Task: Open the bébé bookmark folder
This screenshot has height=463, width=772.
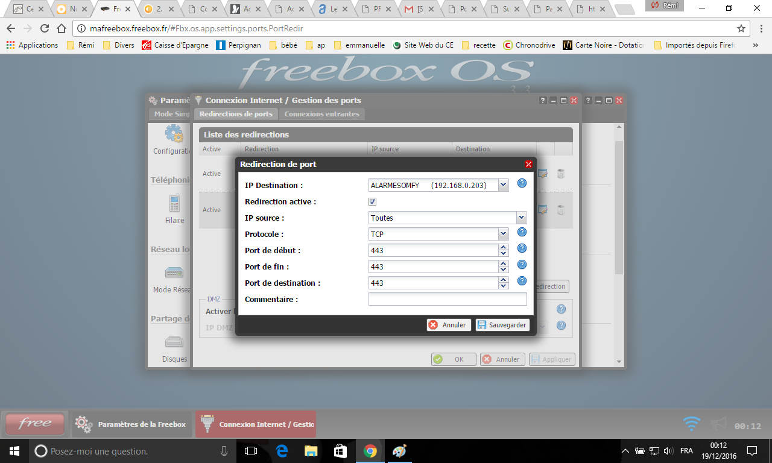Action: point(283,45)
